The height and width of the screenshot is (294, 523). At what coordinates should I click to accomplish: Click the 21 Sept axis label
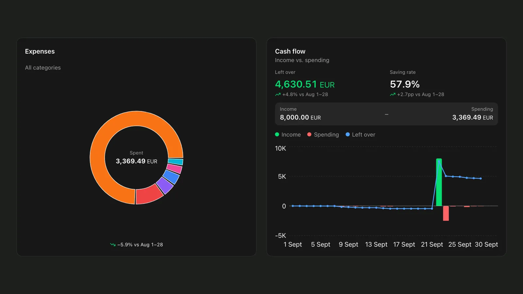(432, 244)
